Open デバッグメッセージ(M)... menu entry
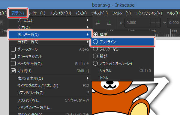Image resolution: width=180 pixels, height=115 pixels. click(x=50, y=108)
